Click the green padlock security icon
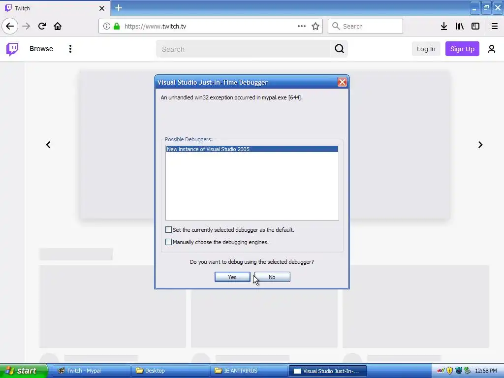The image size is (504, 378). pos(116,26)
